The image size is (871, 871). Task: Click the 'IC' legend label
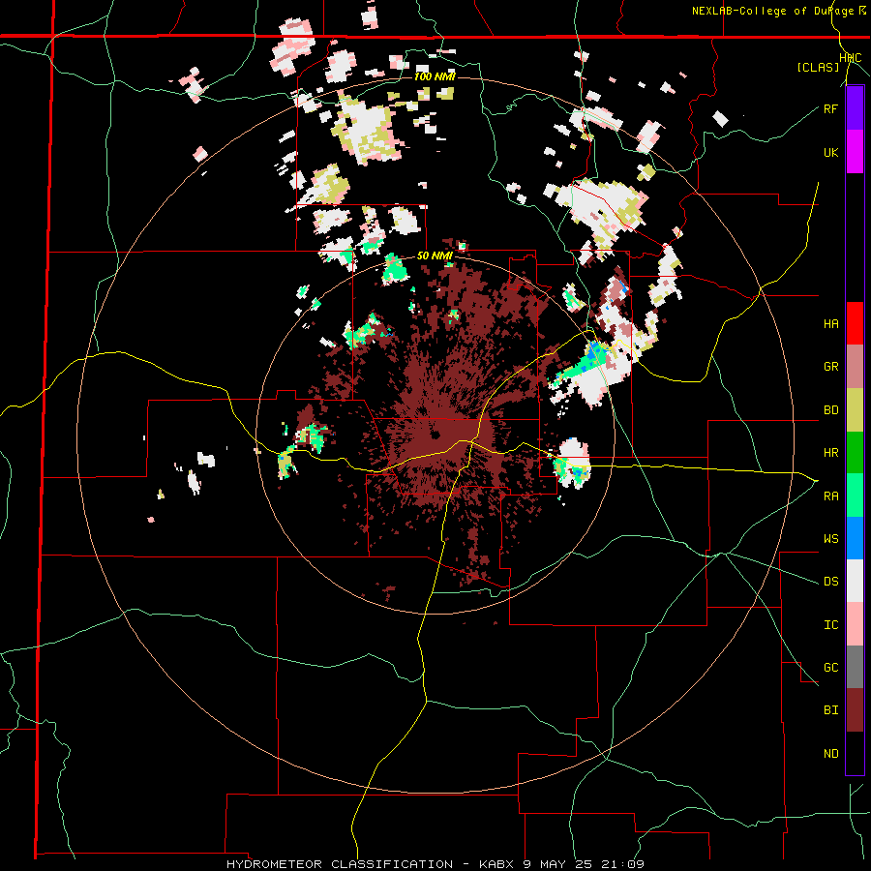pos(830,625)
